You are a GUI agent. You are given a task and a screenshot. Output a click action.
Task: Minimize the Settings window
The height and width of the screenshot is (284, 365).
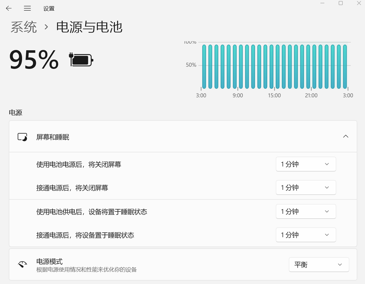pos(322,3)
